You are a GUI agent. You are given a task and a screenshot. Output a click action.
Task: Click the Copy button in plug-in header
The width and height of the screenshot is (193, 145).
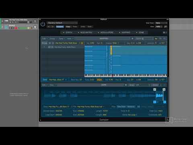pos(68,27)
